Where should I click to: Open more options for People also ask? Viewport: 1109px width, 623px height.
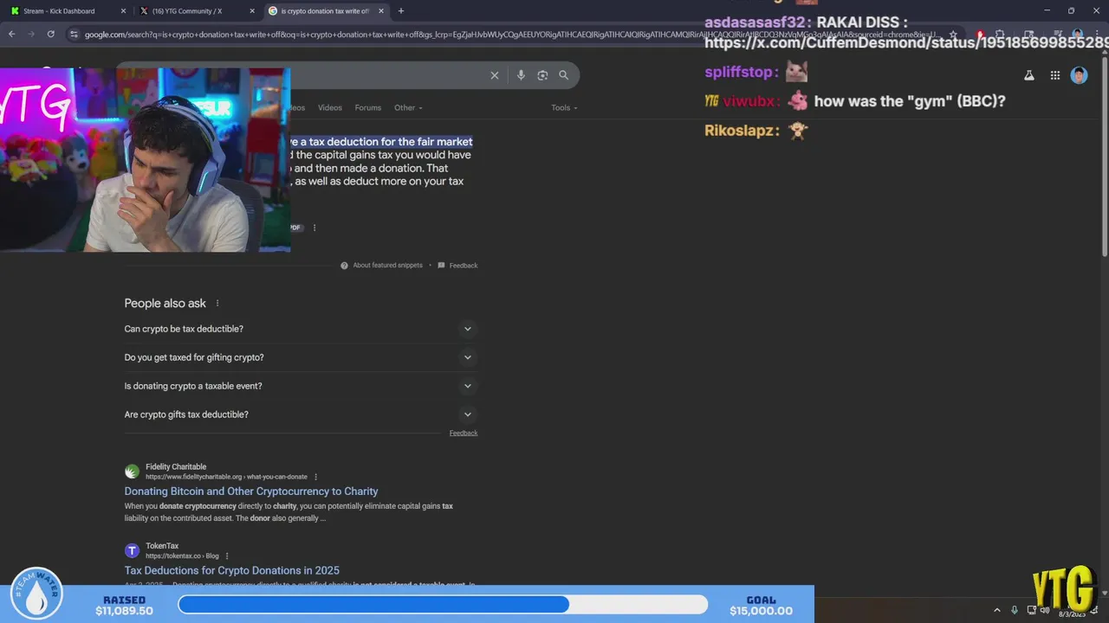coord(217,303)
